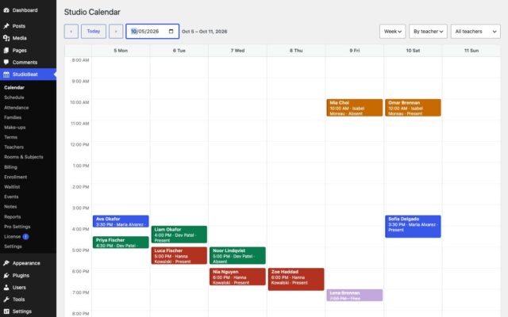Click the Dashboard gauge icon
508x317 pixels.
tap(6, 10)
